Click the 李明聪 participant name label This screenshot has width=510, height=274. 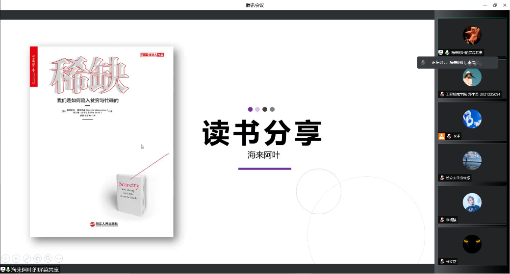pyautogui.click(x=451, y=220)
